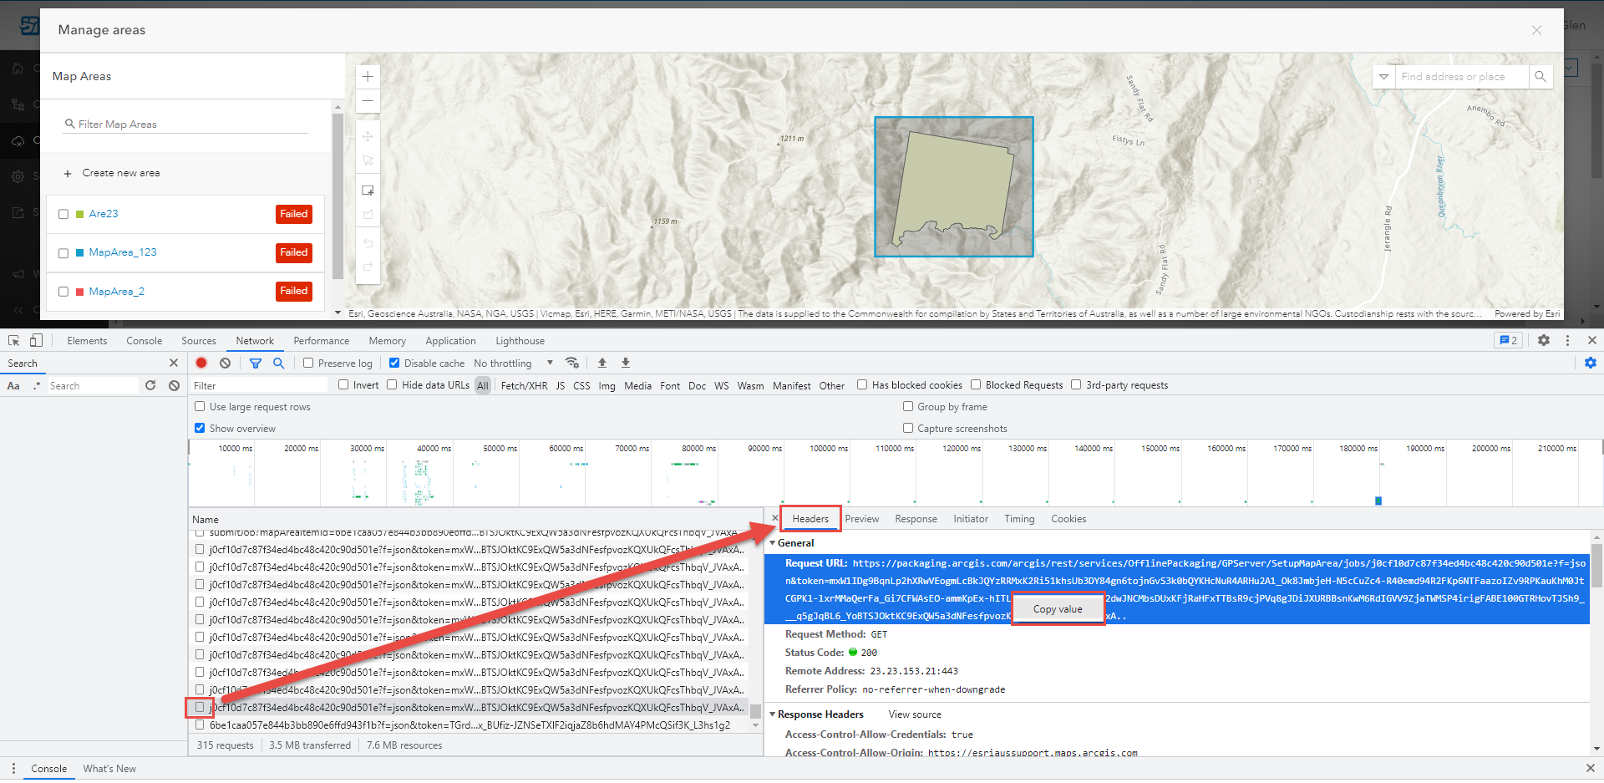The image size is (1604, 783).
Task: Click the address search magnifier icon
Action: [1541, 77]
